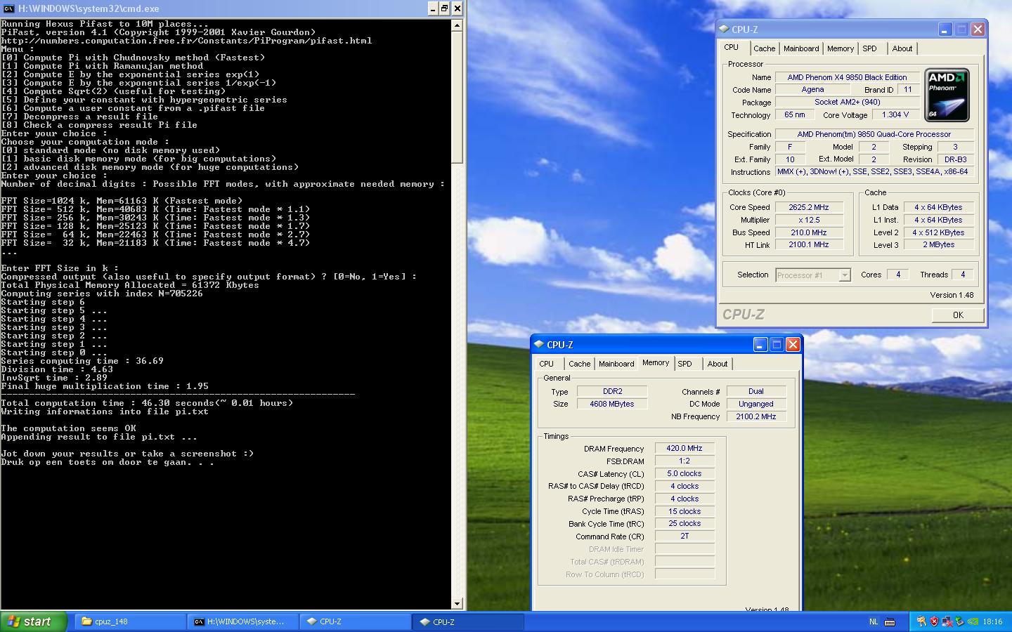
Task: Close the cmd.exe window
Action: 457,8
